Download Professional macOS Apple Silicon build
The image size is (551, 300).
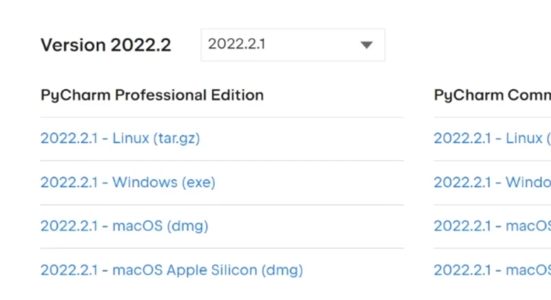[171, 270]
